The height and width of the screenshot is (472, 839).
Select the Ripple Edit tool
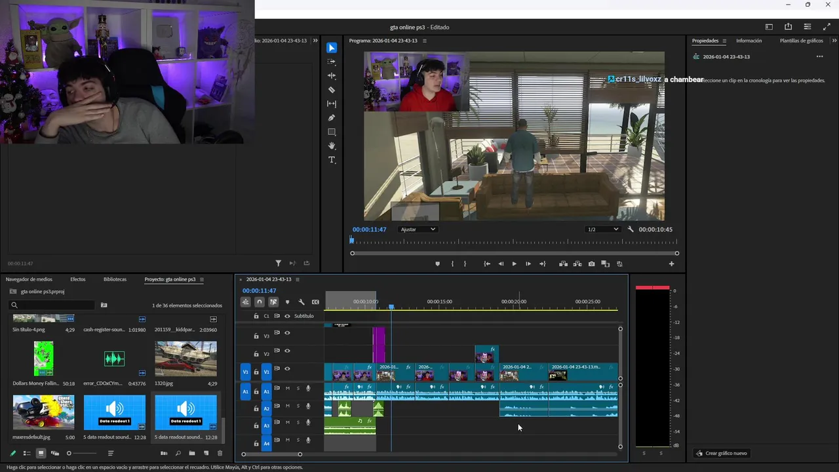(x=332, y=76)
